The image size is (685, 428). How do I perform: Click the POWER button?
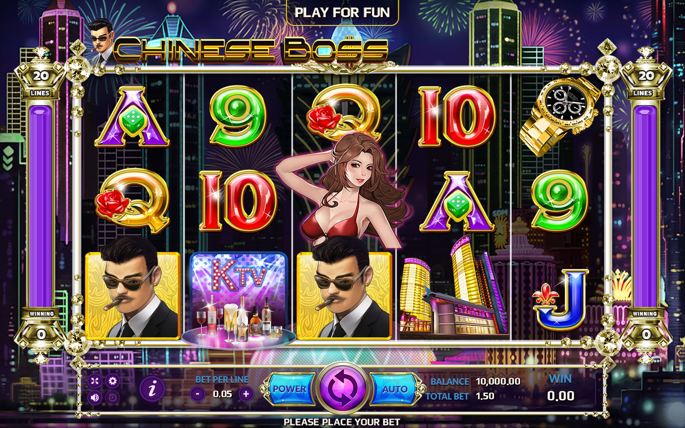click(289, 389)
